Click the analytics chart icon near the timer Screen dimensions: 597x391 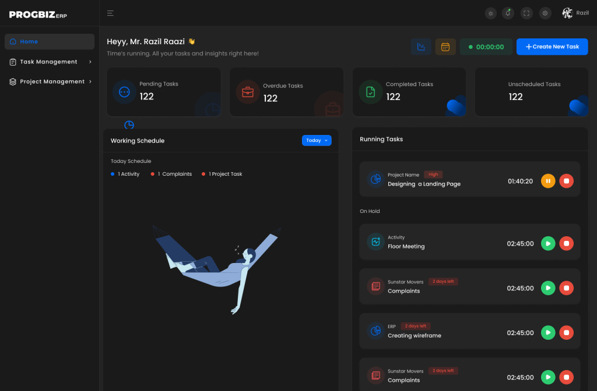421,47
